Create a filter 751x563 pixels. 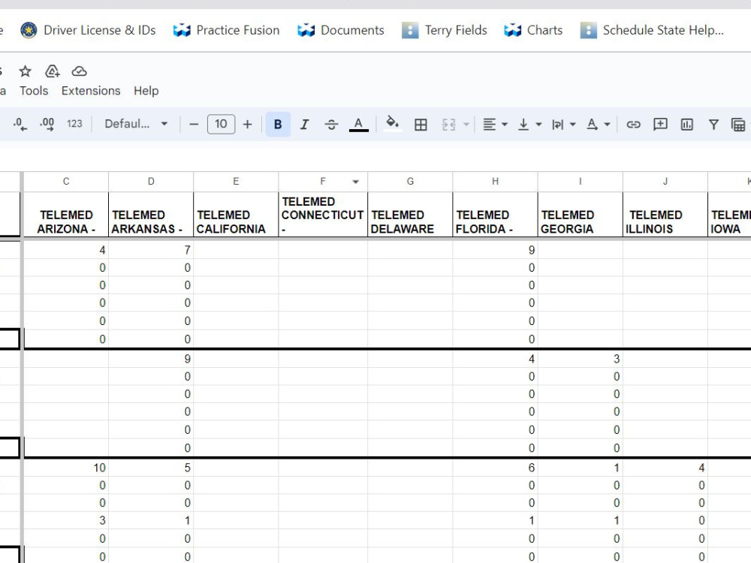coord(713,125)
